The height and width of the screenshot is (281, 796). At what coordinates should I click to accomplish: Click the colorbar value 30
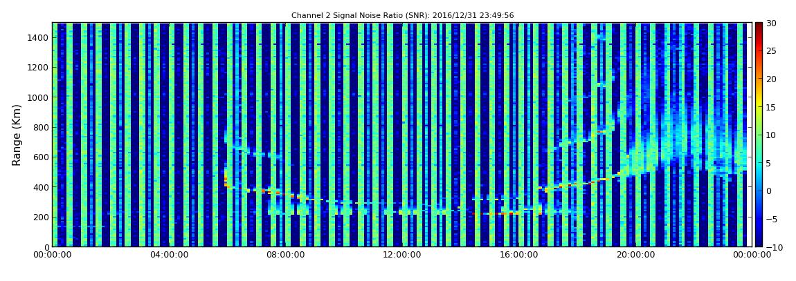(x=771, y=23)
